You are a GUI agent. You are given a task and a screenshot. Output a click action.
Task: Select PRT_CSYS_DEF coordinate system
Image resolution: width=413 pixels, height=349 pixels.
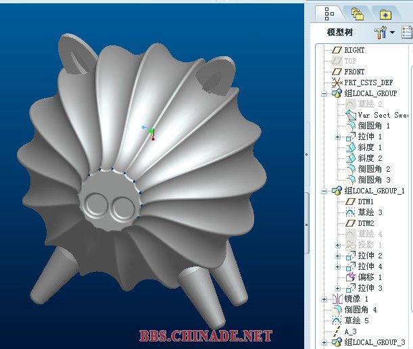click(x=362, y=83)
